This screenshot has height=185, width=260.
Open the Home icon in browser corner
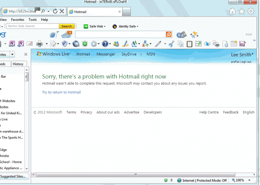point(232,11)
